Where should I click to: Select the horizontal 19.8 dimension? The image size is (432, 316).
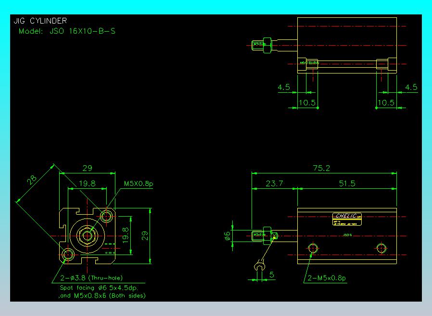coord(87,183)
